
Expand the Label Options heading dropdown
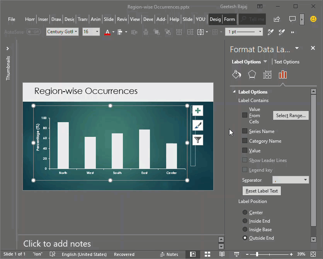264,61
